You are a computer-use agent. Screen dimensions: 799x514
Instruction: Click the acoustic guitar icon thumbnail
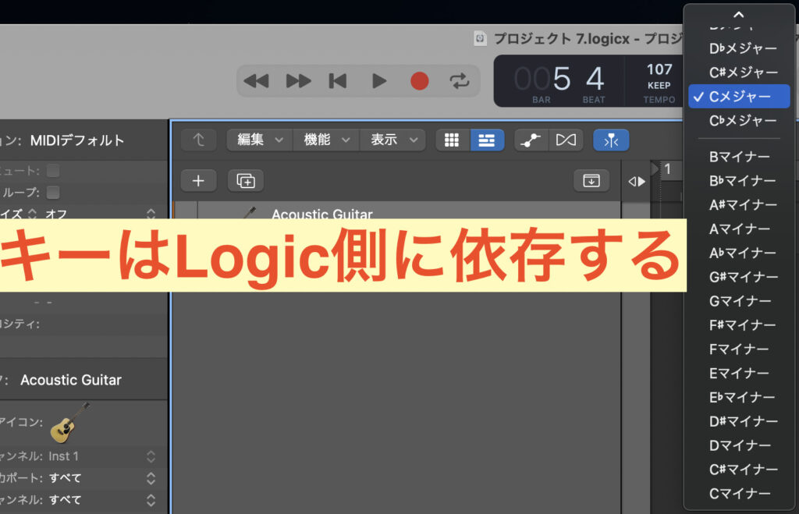pos(69,422)
